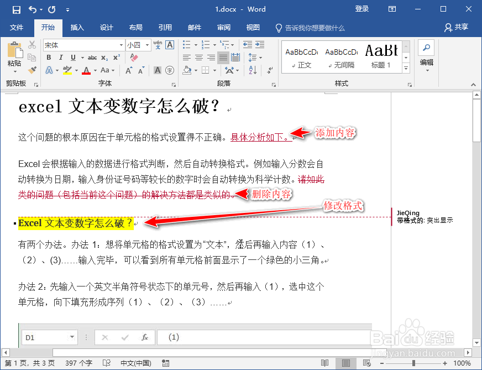
Task: Click the Bullets list icon
Action: pyautogui.click(x=187, y=45)
